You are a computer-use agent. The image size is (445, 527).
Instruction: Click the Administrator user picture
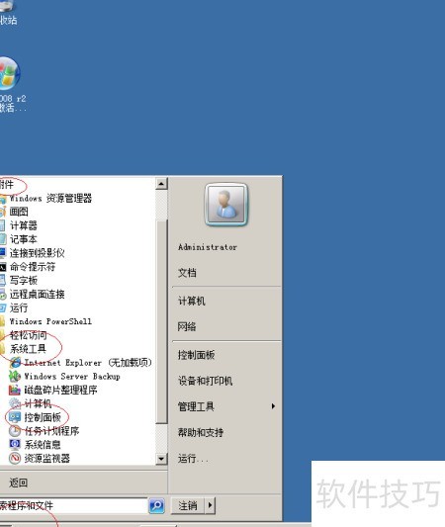225,205
